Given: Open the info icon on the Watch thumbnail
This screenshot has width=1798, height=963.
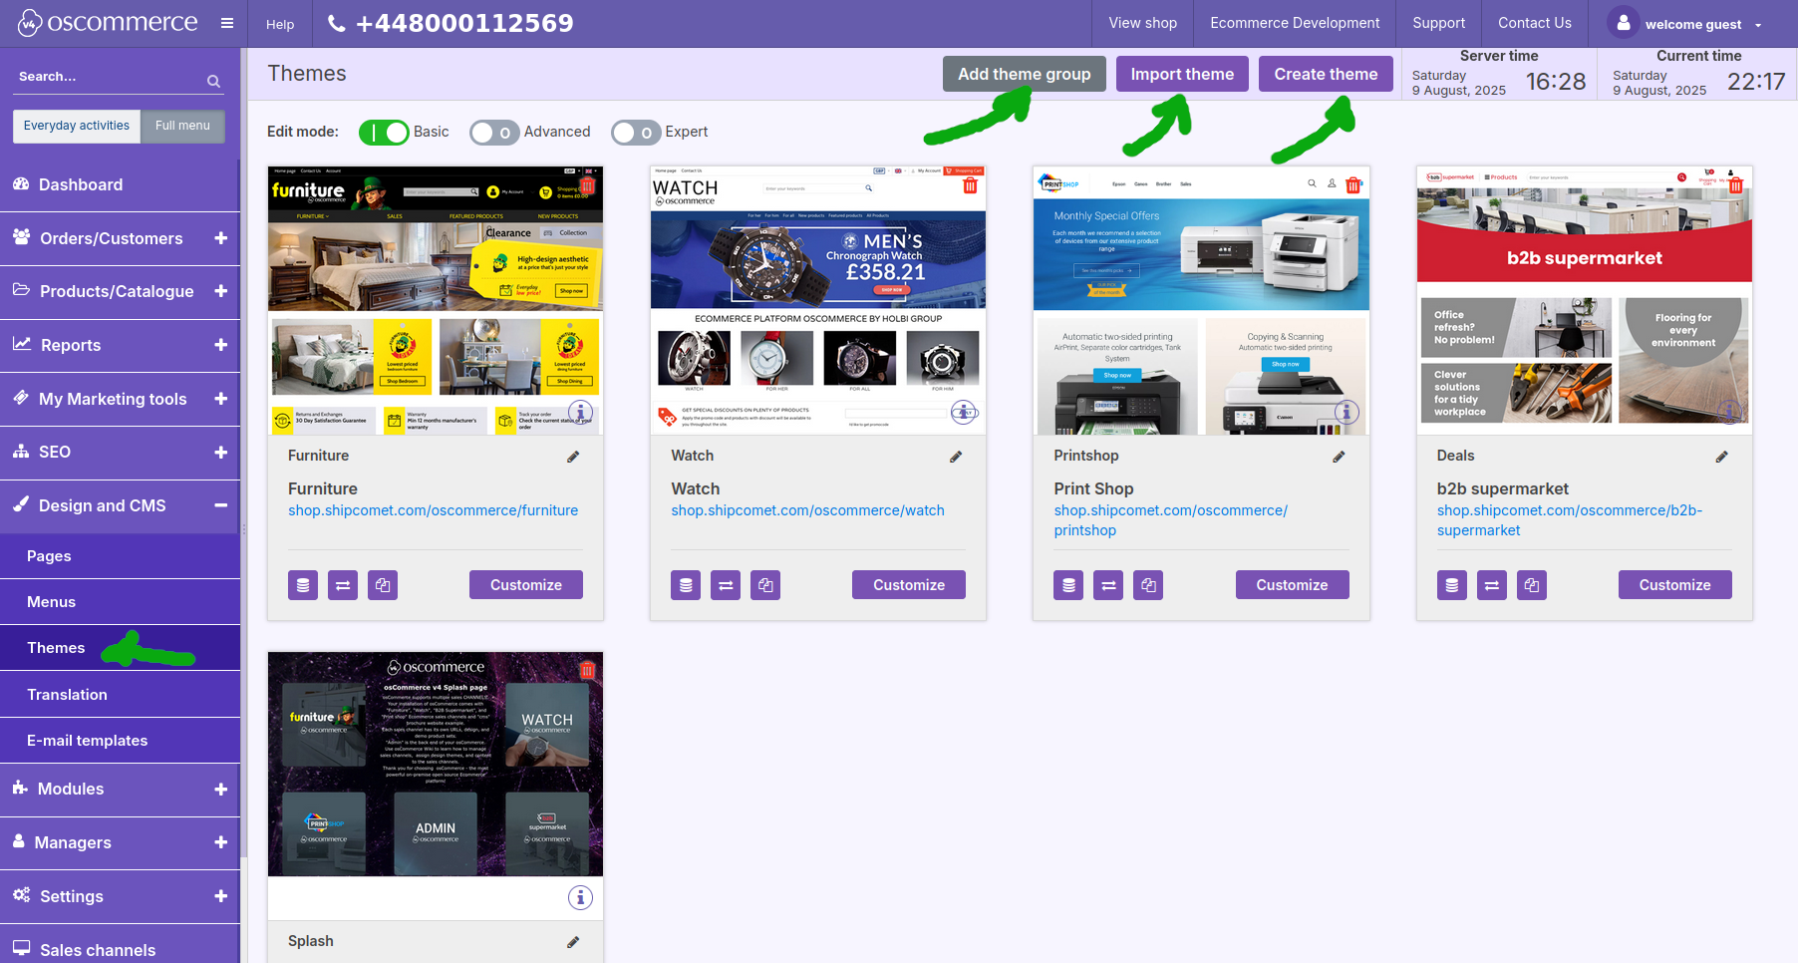Looking at the screenshot, I should [963, 412].
